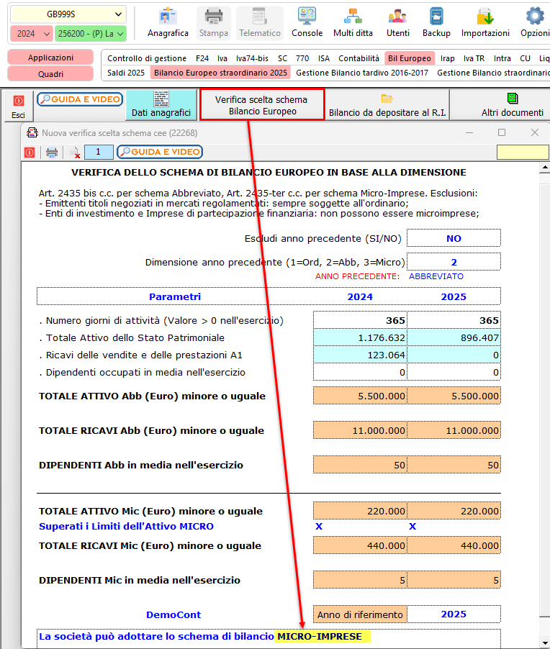This screenshot has height=649, width=550.
Task: Open GUIDA E VIDEO in main toolbar
Action: tap(80, 99)
